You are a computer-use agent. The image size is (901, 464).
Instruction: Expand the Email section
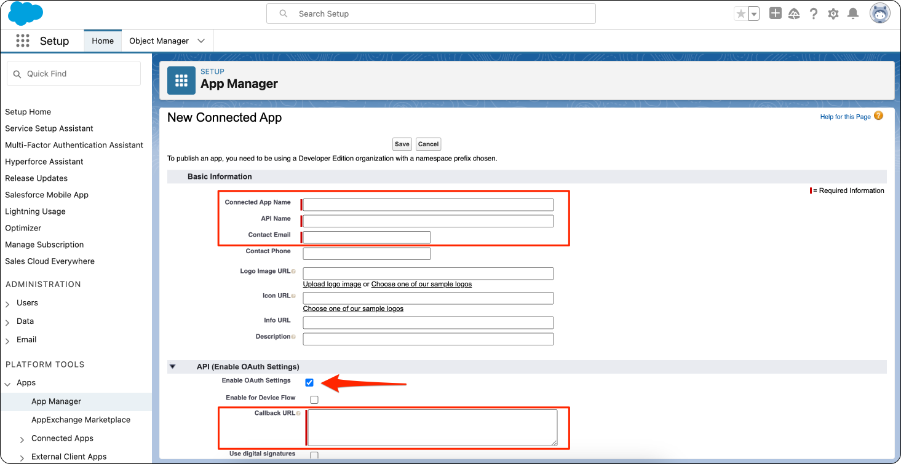point(7,340)
